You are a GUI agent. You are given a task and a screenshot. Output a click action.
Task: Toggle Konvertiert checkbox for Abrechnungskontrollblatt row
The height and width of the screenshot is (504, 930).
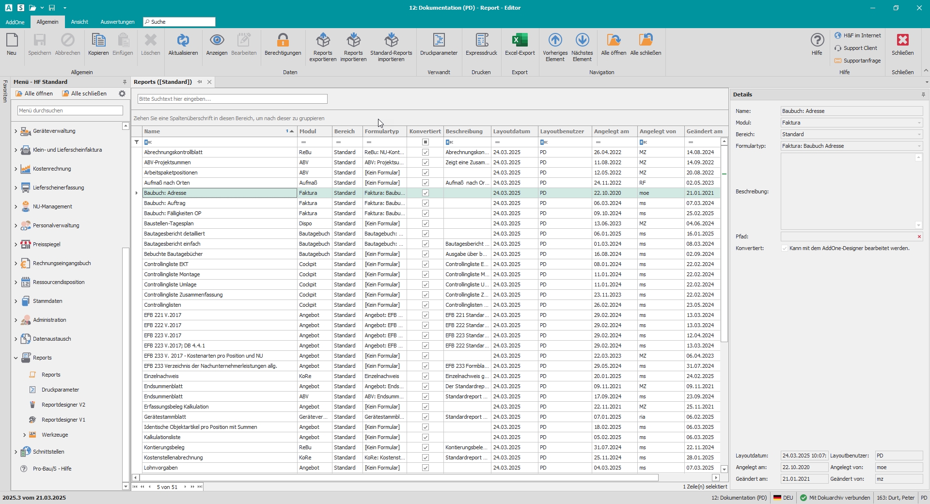click(x=425, y=152)
